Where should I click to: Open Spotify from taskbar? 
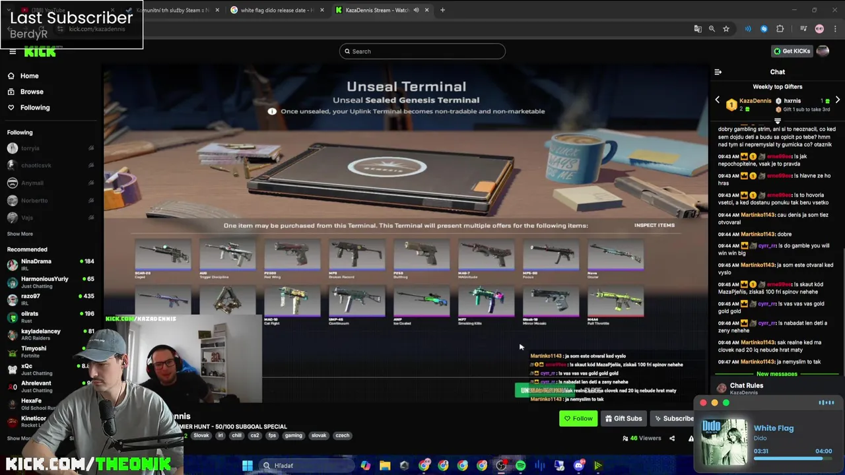point(520,466)
